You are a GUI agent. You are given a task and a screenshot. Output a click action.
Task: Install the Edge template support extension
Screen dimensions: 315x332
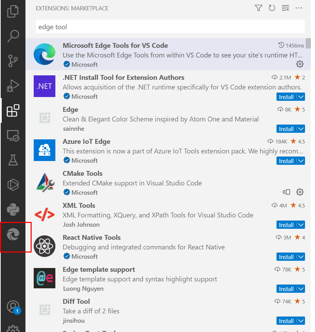pyautogui.click(x=287, y=289)
